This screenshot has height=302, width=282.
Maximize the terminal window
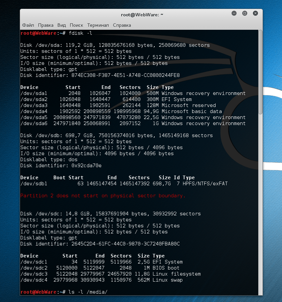tap(245, 13)
